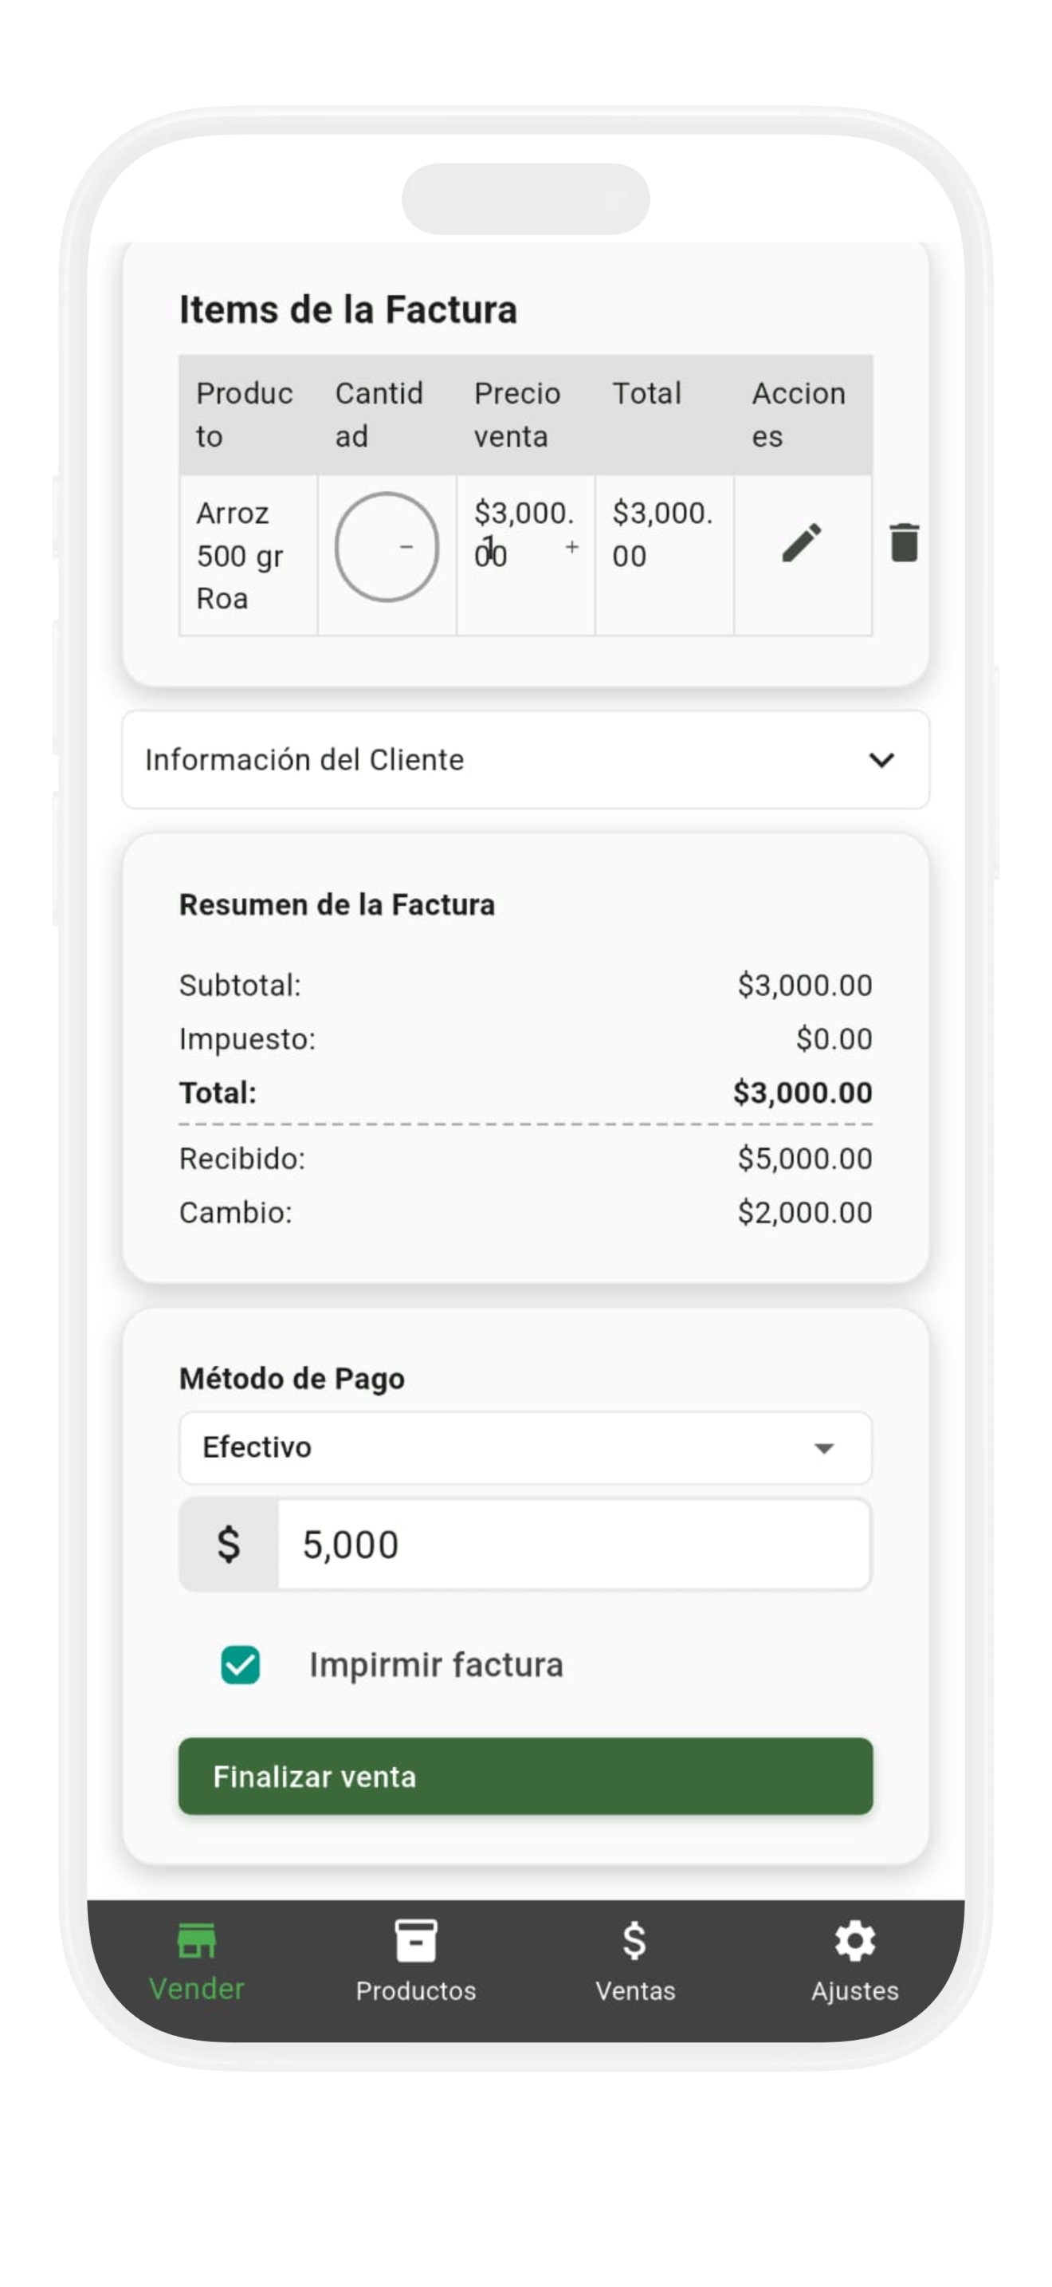Open the Efectivo payment method dropdown
Image resolution: width=1052 pixels, height=2287 pixels.
525,1448
